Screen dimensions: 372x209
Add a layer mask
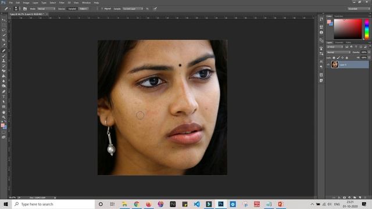(344, 197)
